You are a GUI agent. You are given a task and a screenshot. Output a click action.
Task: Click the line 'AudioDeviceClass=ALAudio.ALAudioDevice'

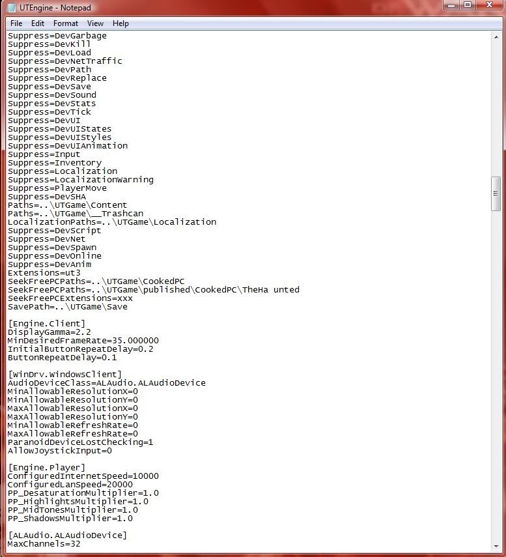(x=107, y=383)
